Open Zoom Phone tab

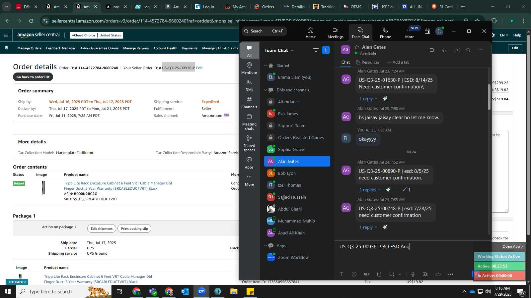(385, 33)
